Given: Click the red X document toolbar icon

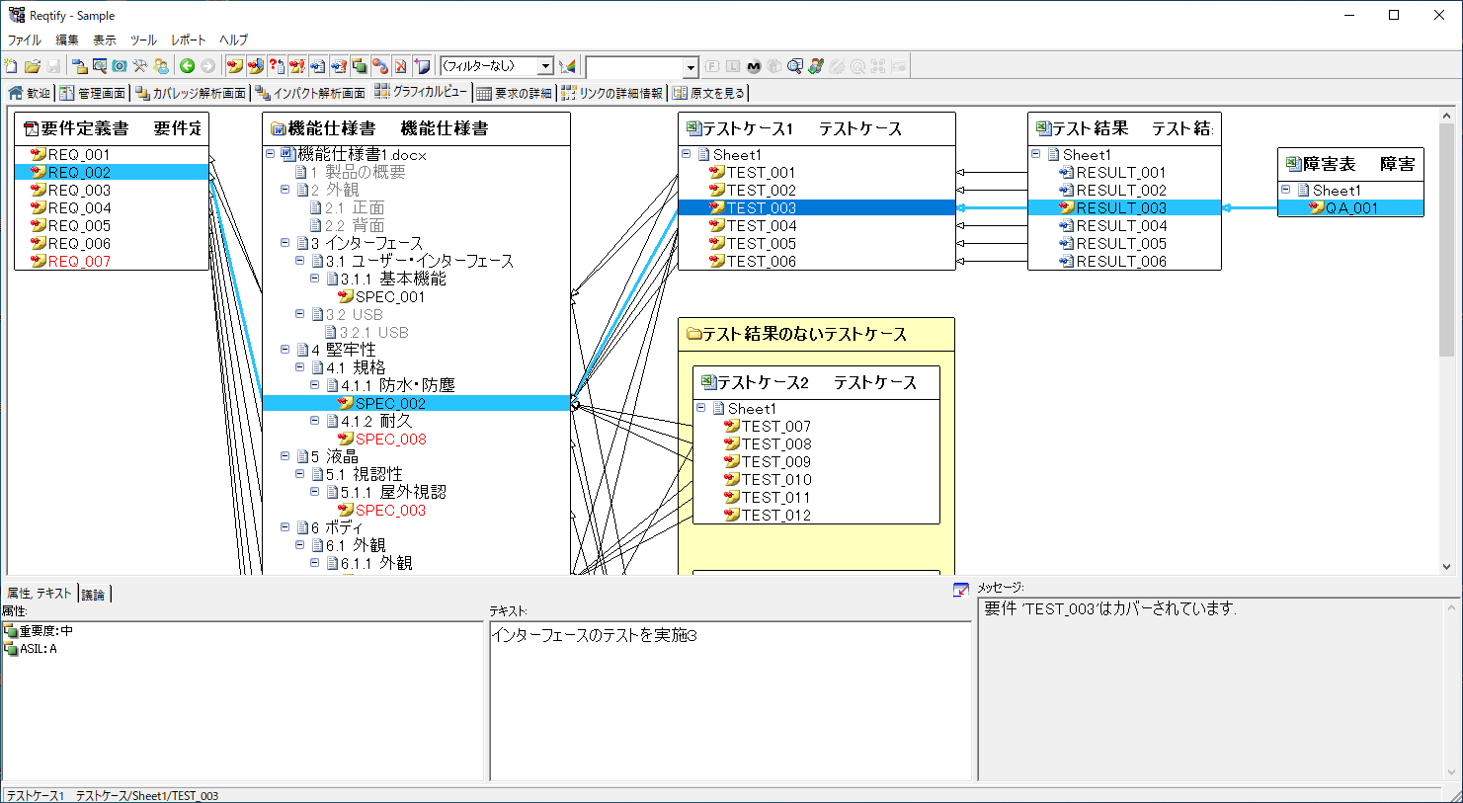Looking at the screenshot, I should (x=400, y=66).
